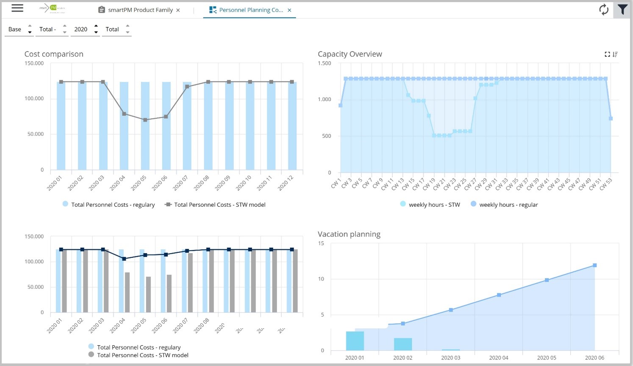Toggle 'weekly hours - STW' legend series
Viewport: 633px width, 366px height.
(x=430, y=205)
